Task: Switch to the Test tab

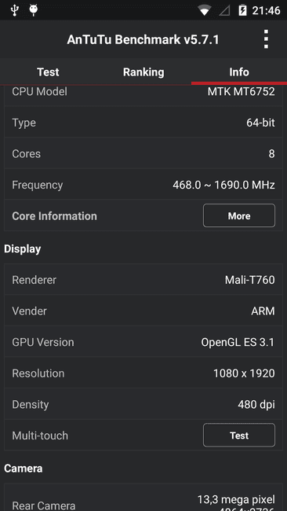Action: pos(48,72)
